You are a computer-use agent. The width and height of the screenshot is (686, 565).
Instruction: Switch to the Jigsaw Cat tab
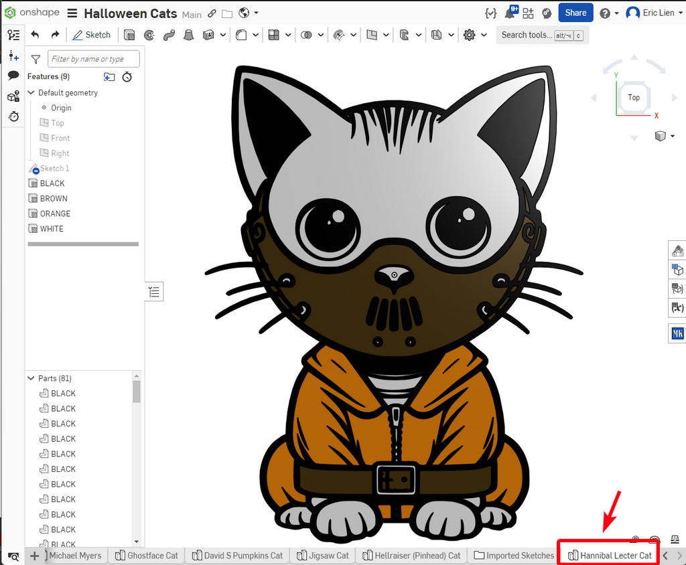click(323, 556)
